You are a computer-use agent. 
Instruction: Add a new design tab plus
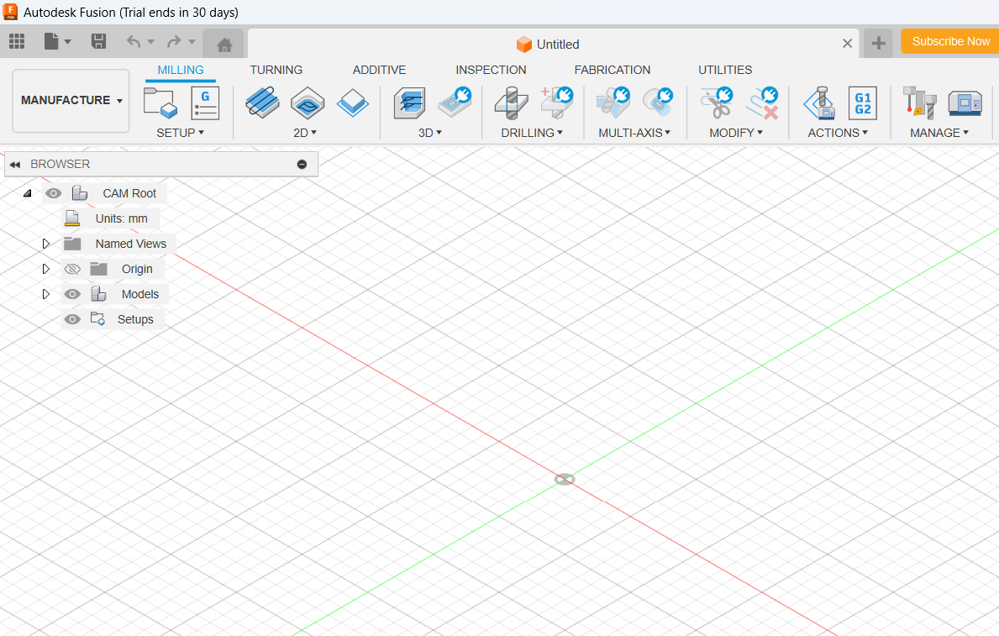pos(878,43)
